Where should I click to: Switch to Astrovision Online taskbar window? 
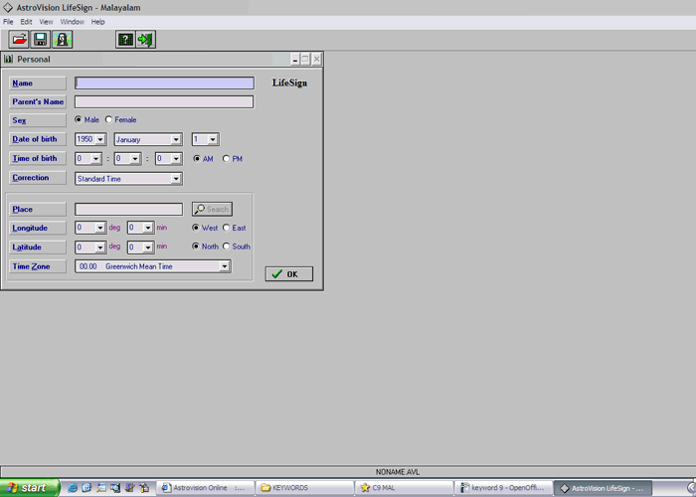206,488
